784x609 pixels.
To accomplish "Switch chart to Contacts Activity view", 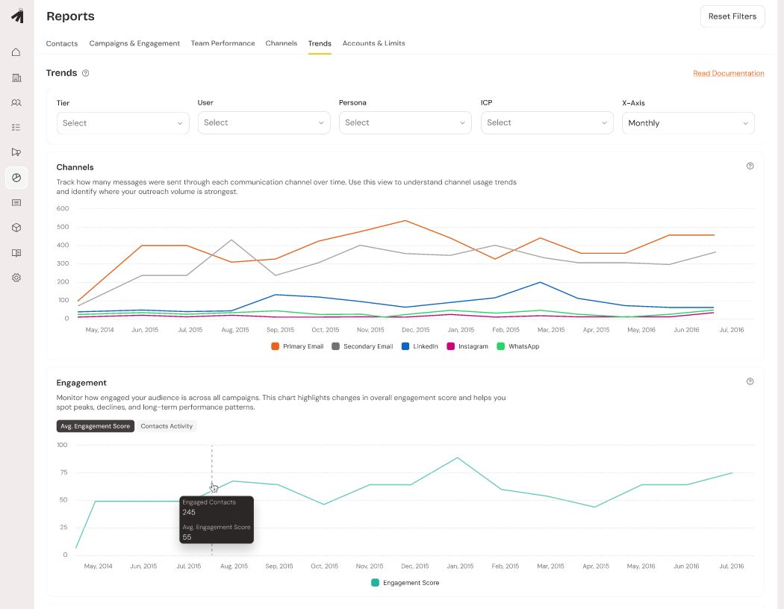I will click(x=167, y=426).
